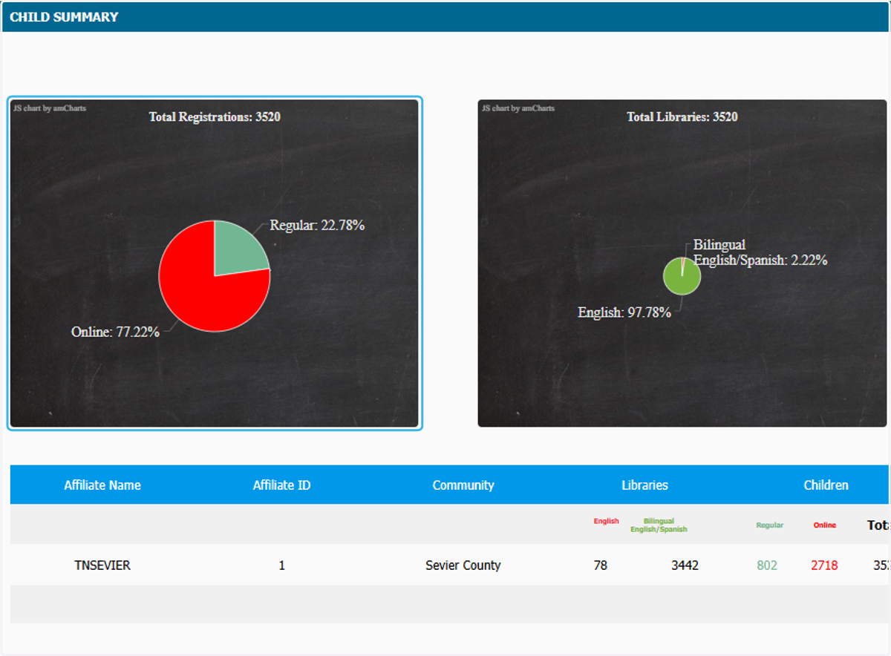Image resolution: width=891 pixels, height=656 pixels.
Task: Click the red English sub-header
Action: pyautogui.click(x=606, y=521)
